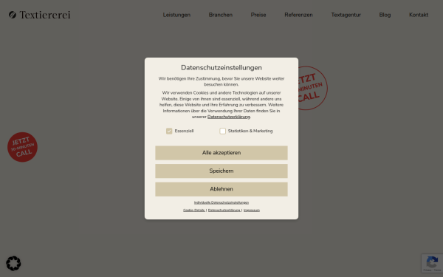Open the Cookie-Details link
The image size is (443, 277).
[193, 210]
